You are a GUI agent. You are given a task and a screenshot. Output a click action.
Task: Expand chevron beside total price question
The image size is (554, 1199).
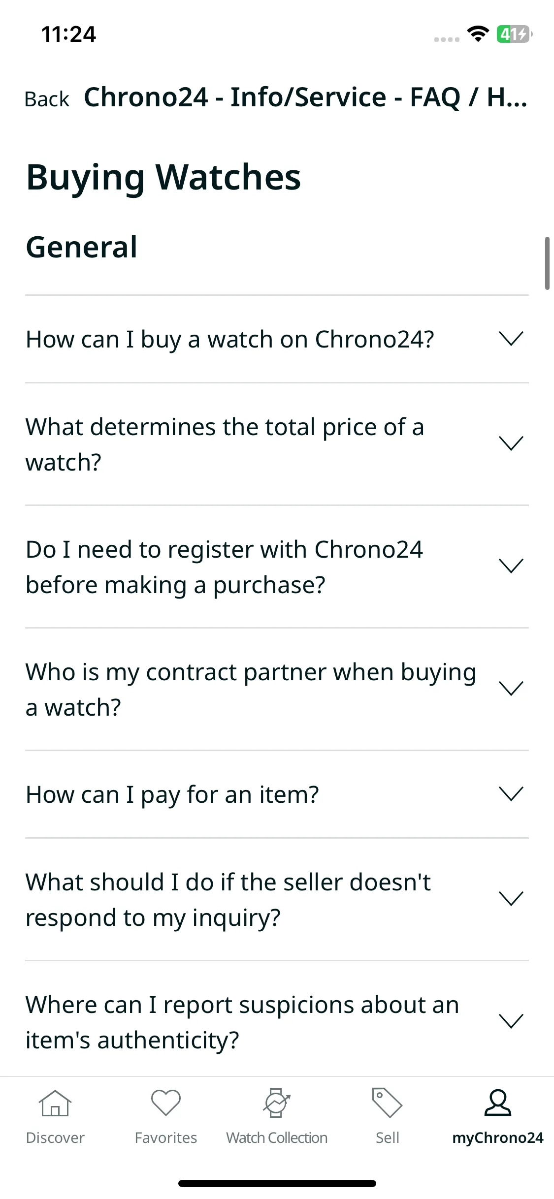click(x=511, y=443)
